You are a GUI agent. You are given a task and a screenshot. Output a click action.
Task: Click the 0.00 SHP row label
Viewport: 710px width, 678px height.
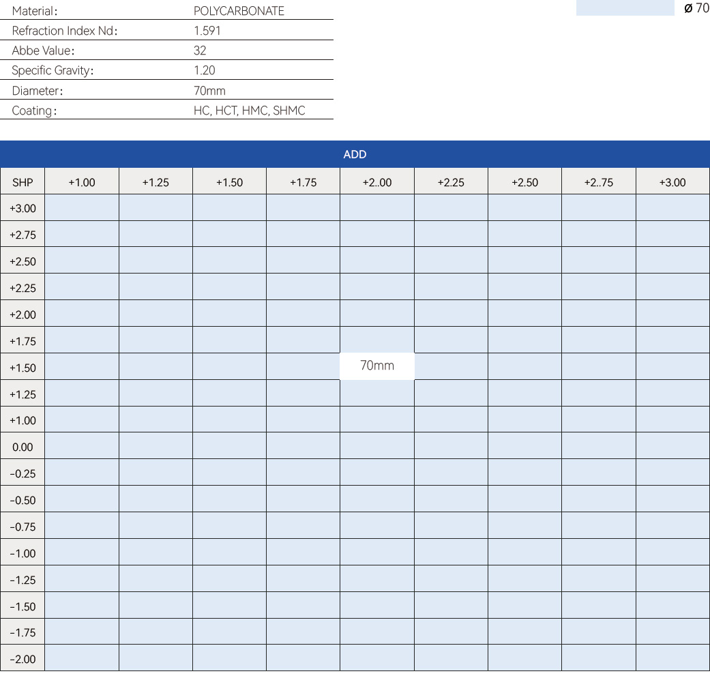(x=23, y=447)
